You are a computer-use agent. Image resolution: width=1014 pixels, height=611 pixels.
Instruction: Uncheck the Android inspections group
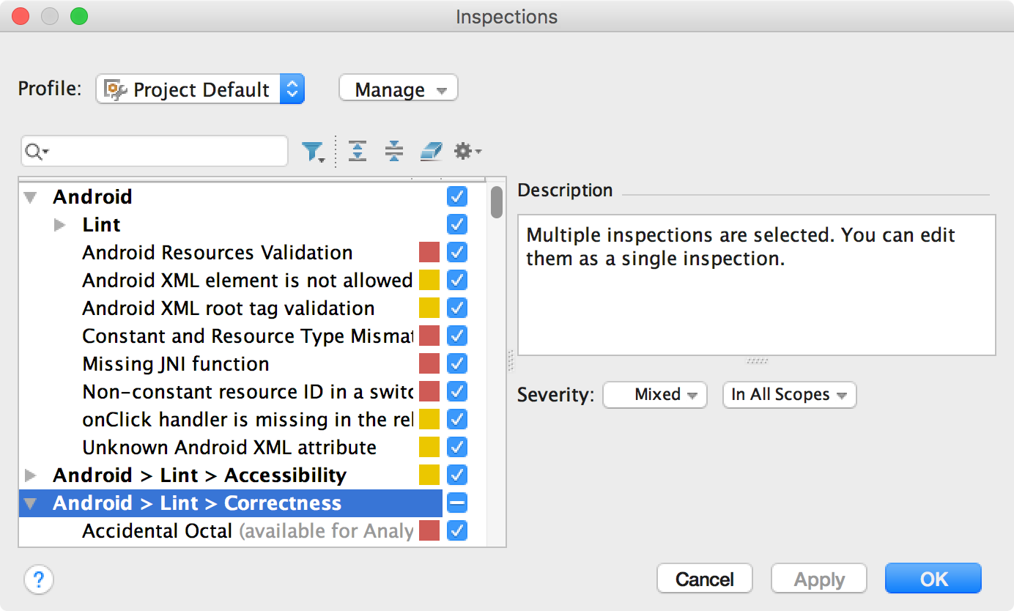click(455, 196)
